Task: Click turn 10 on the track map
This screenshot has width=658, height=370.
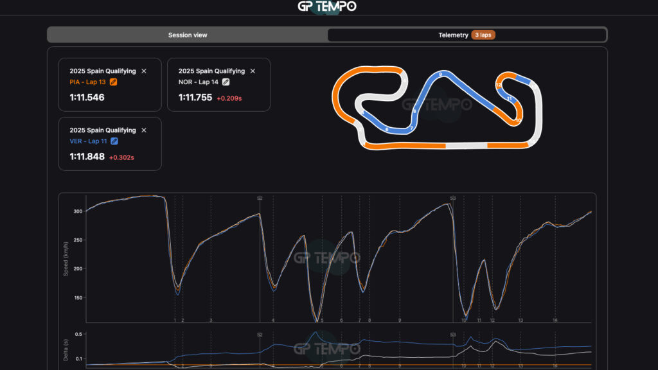Action: (518, 120)
